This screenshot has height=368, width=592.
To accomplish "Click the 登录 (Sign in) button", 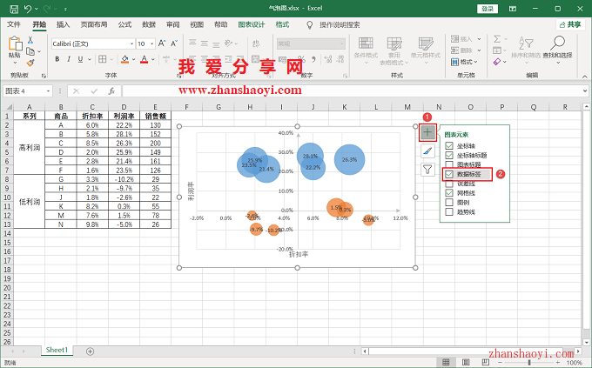I will 488,9.
